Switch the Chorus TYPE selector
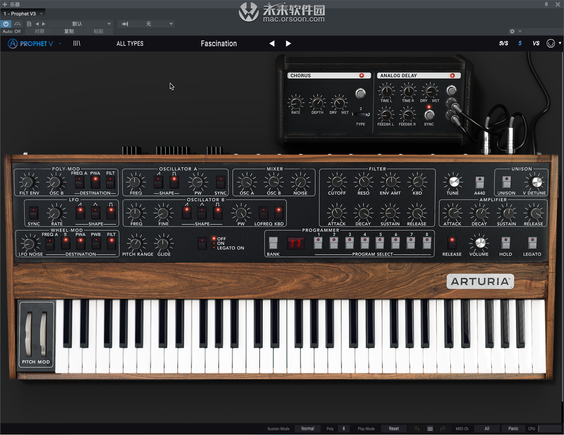Screen dimensions: 564x435 coord(361,114)
